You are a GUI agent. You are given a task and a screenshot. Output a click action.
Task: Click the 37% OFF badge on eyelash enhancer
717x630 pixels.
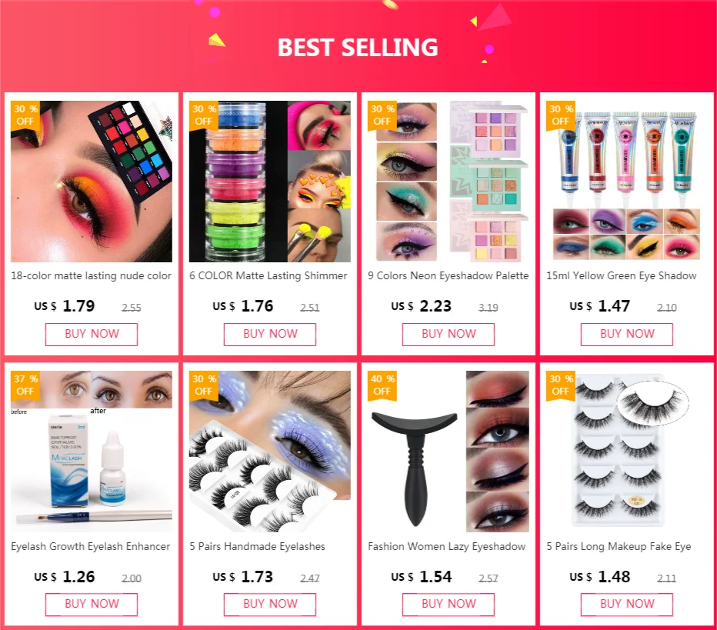click(25, 385)
